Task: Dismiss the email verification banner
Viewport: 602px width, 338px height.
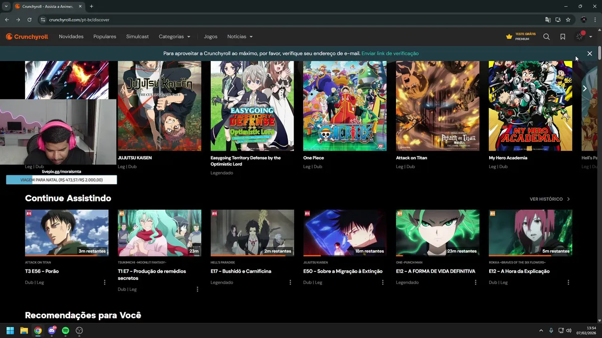Action: point(590,54)
